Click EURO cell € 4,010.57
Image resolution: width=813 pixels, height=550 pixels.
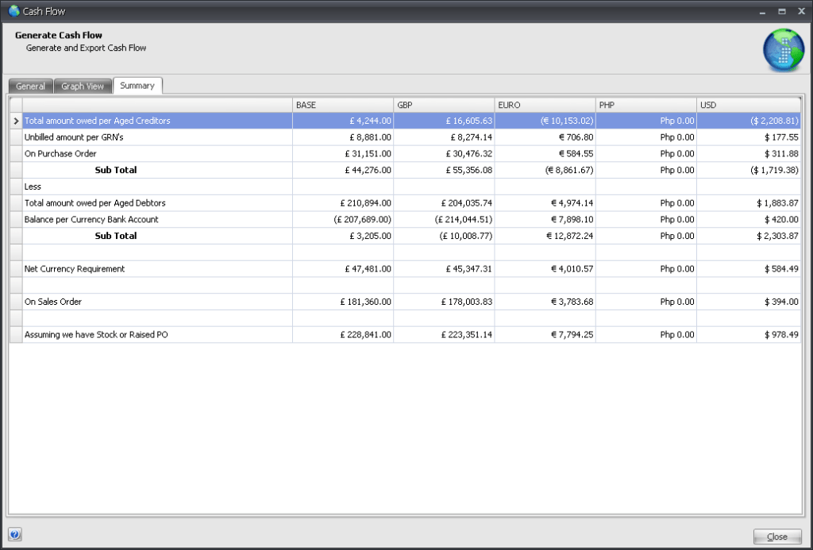point(545,269)
